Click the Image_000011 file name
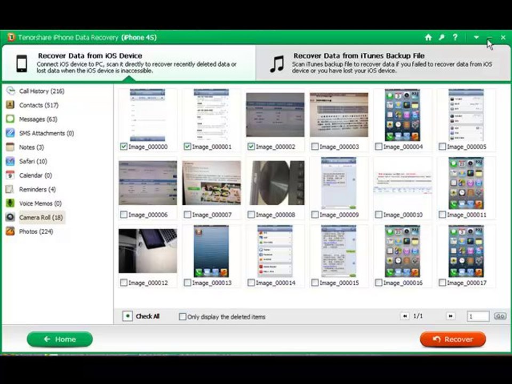This screenshot has height=384, width=512. tap(467, 215)
